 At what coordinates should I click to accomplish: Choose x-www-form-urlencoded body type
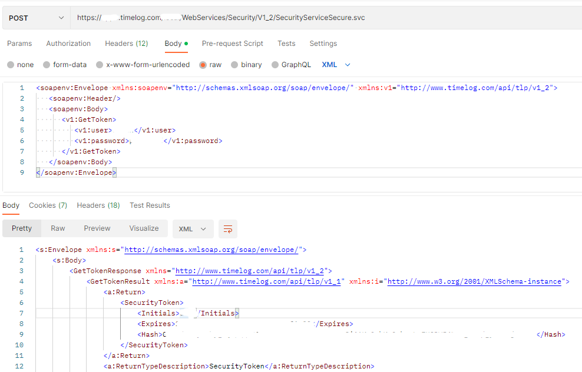coord(100,65)
